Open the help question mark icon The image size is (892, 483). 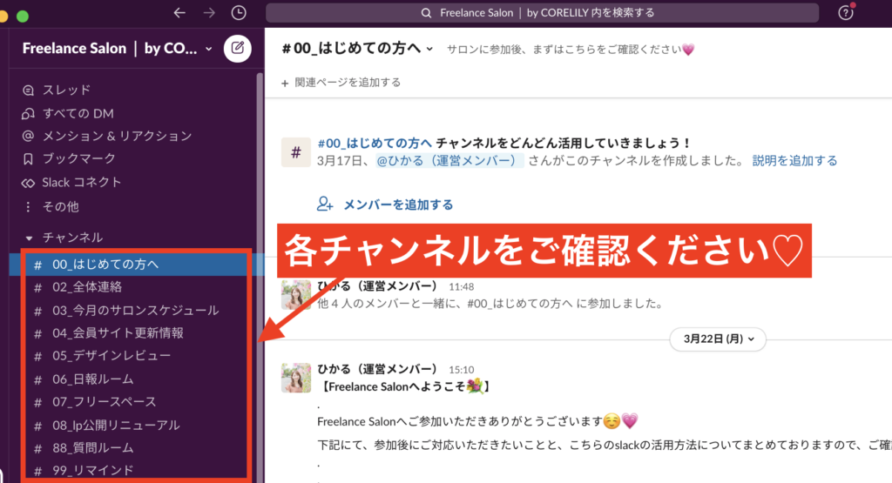pyautogui.click(x=845, y=13)
